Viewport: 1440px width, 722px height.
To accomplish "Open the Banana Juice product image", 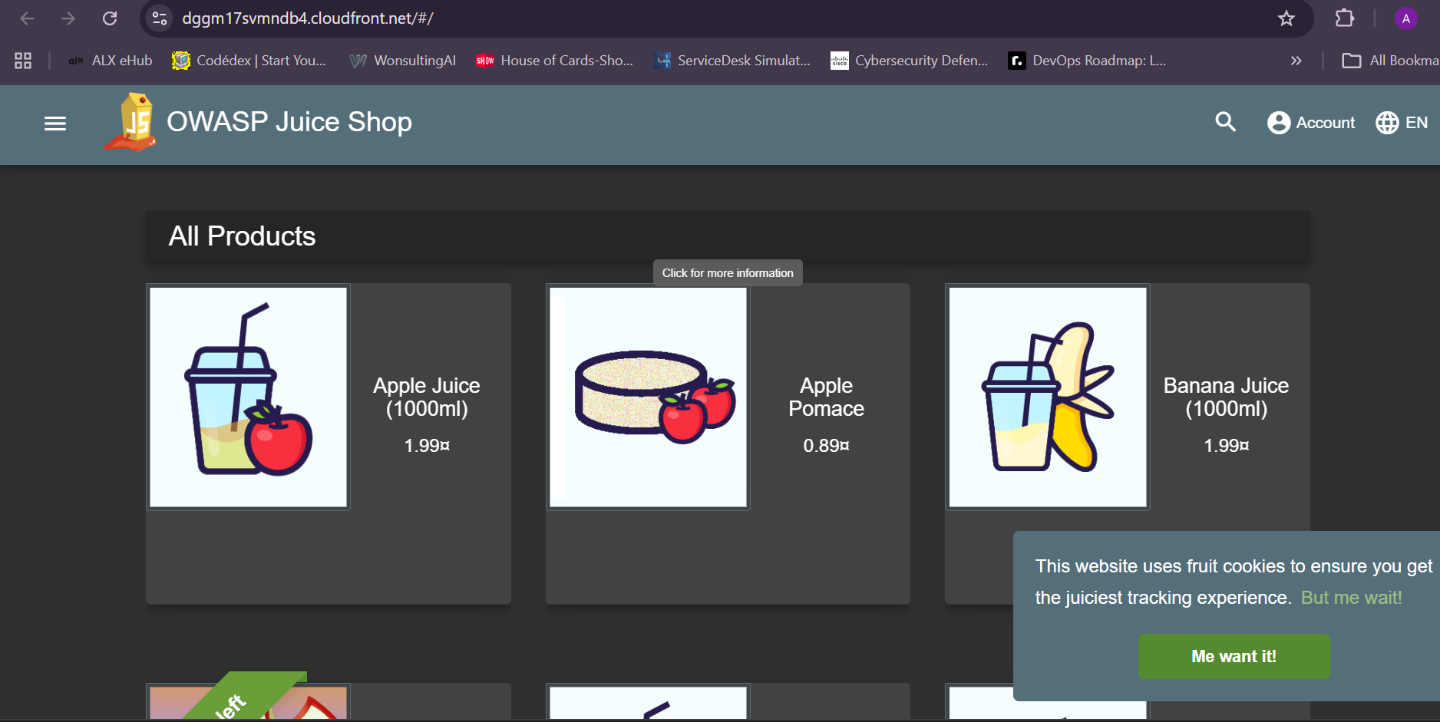I will (x=1048, y=397).
